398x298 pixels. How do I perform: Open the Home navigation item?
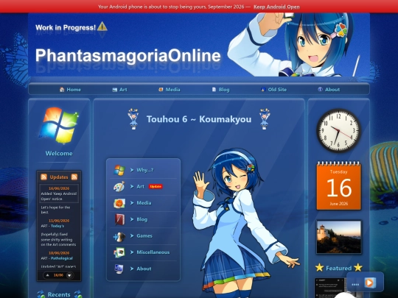pos(70,90)
